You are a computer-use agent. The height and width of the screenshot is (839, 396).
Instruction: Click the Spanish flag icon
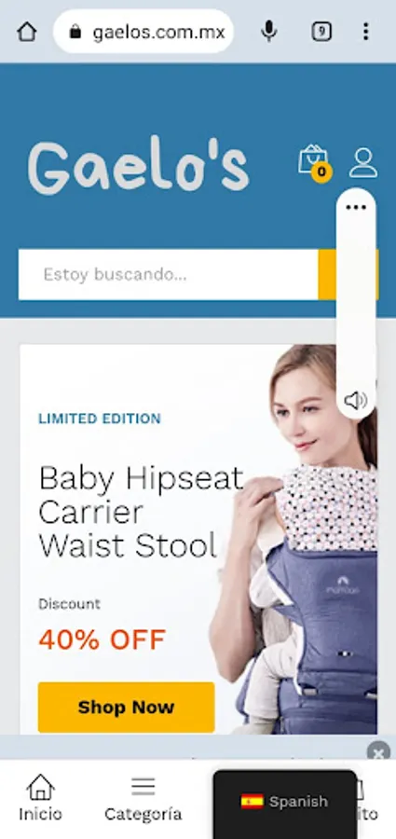click(x=253, y=801)
